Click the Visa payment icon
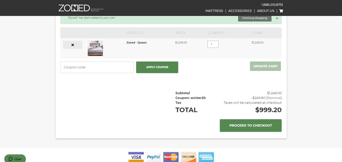Image resolution: width=342 pixels, height=162 pixels. 136,157
